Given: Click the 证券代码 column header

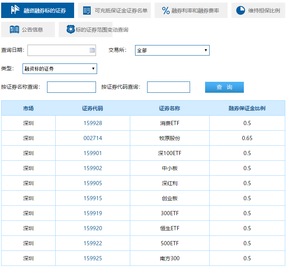Looking at the screenshot, I should tap(93, 108).
